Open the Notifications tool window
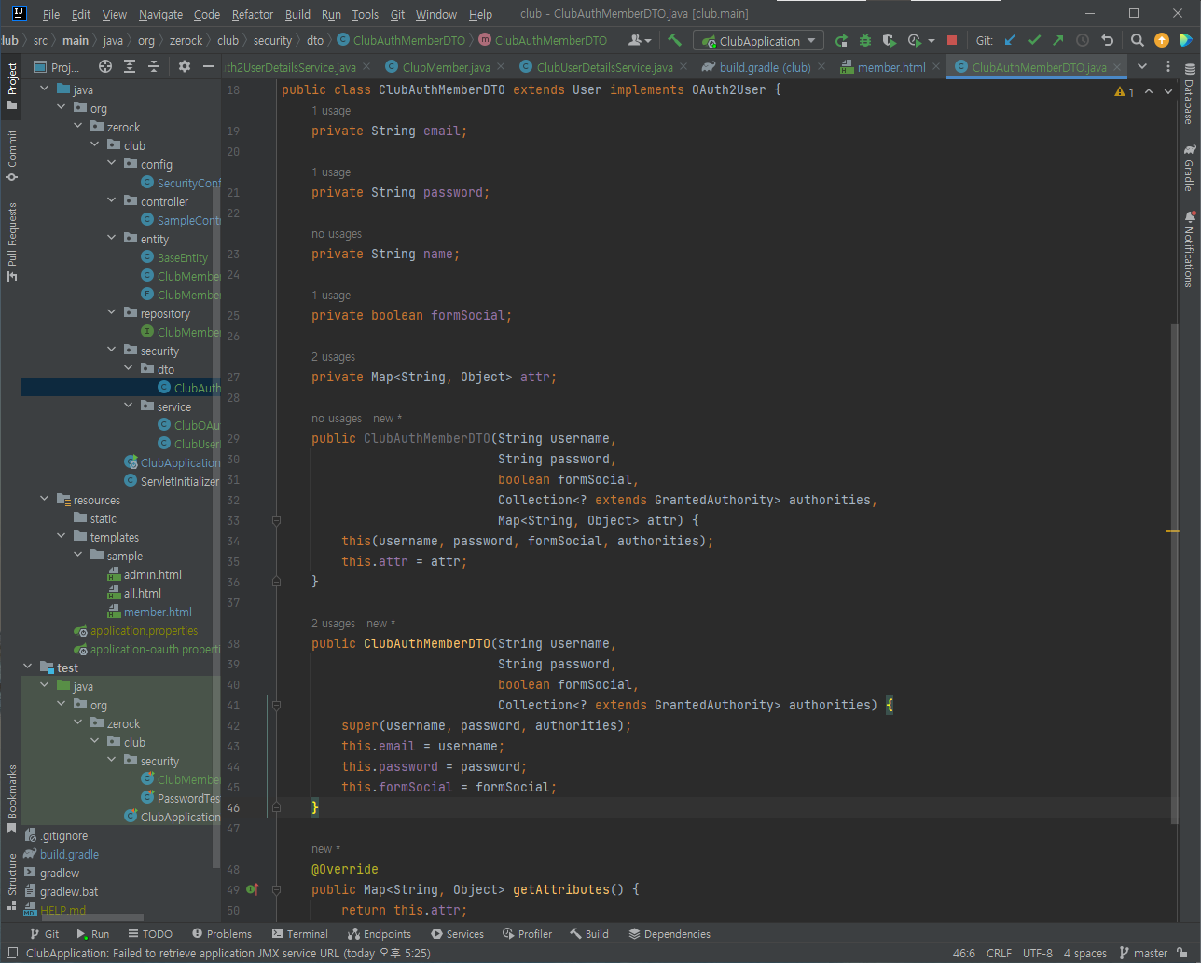Viewport: 1201px width, 963px height. 1189,249
